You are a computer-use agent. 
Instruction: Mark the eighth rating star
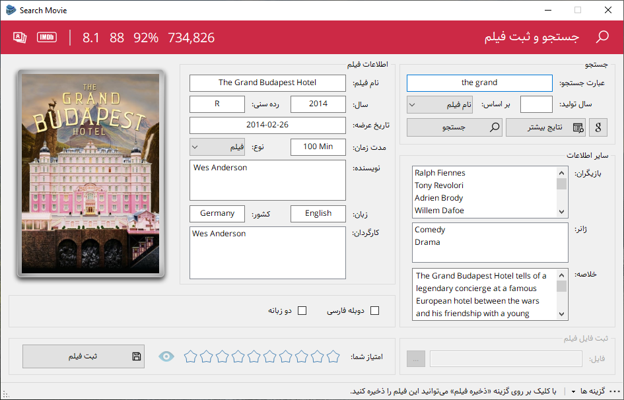pos(302,356)
